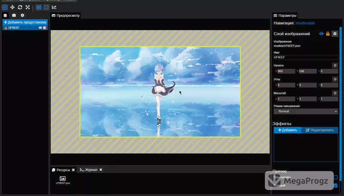Click Редактировать button under Эффекты
This screenshot has width=344, height=196.
tap(320, 130)
